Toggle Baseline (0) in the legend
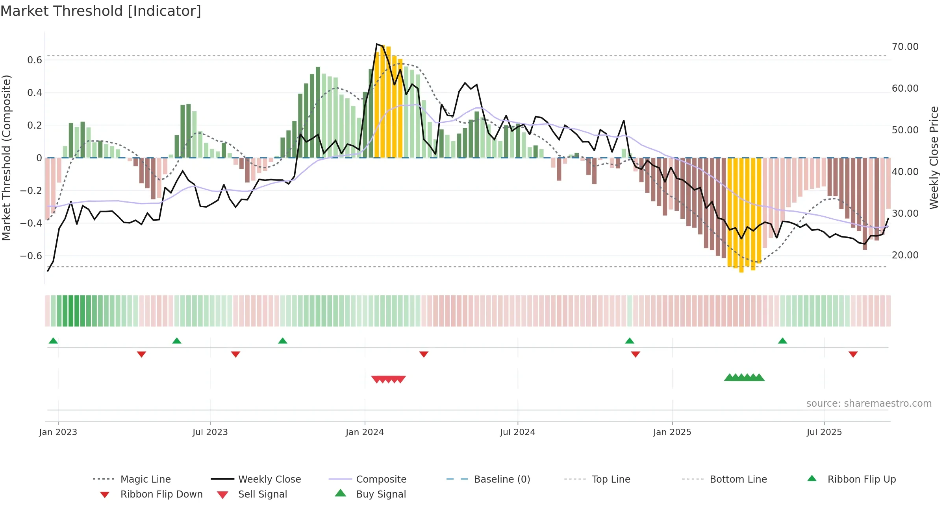Screen dimensions: 945x531 488,479
